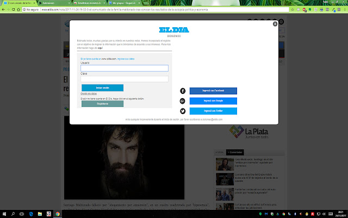The height and width of the screenshot is (218, 348).
Task: Click the Clave password field
Action: pyautogui.click(x=125, y=79)
